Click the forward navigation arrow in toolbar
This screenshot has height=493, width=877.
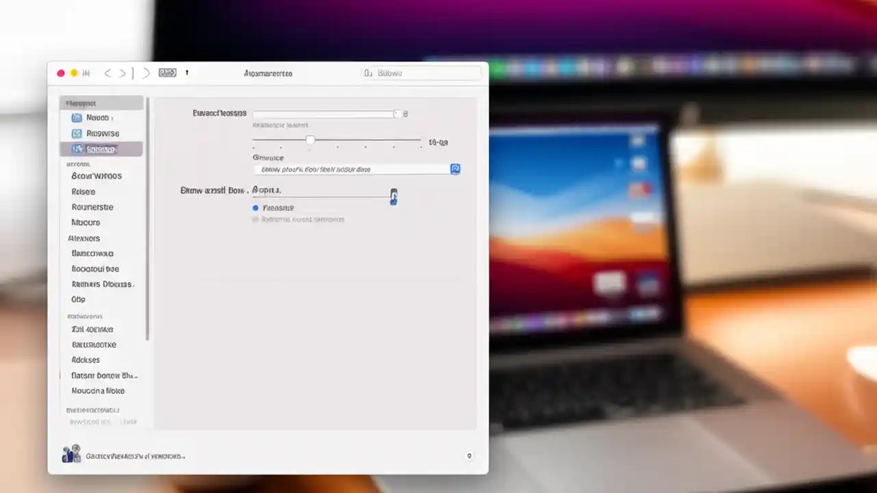[x=122, y=73]
